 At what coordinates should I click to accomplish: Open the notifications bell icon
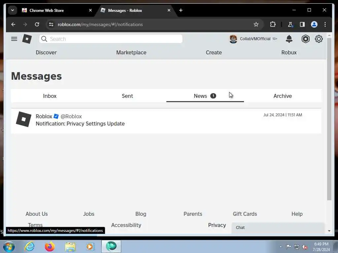coord(289,39)
